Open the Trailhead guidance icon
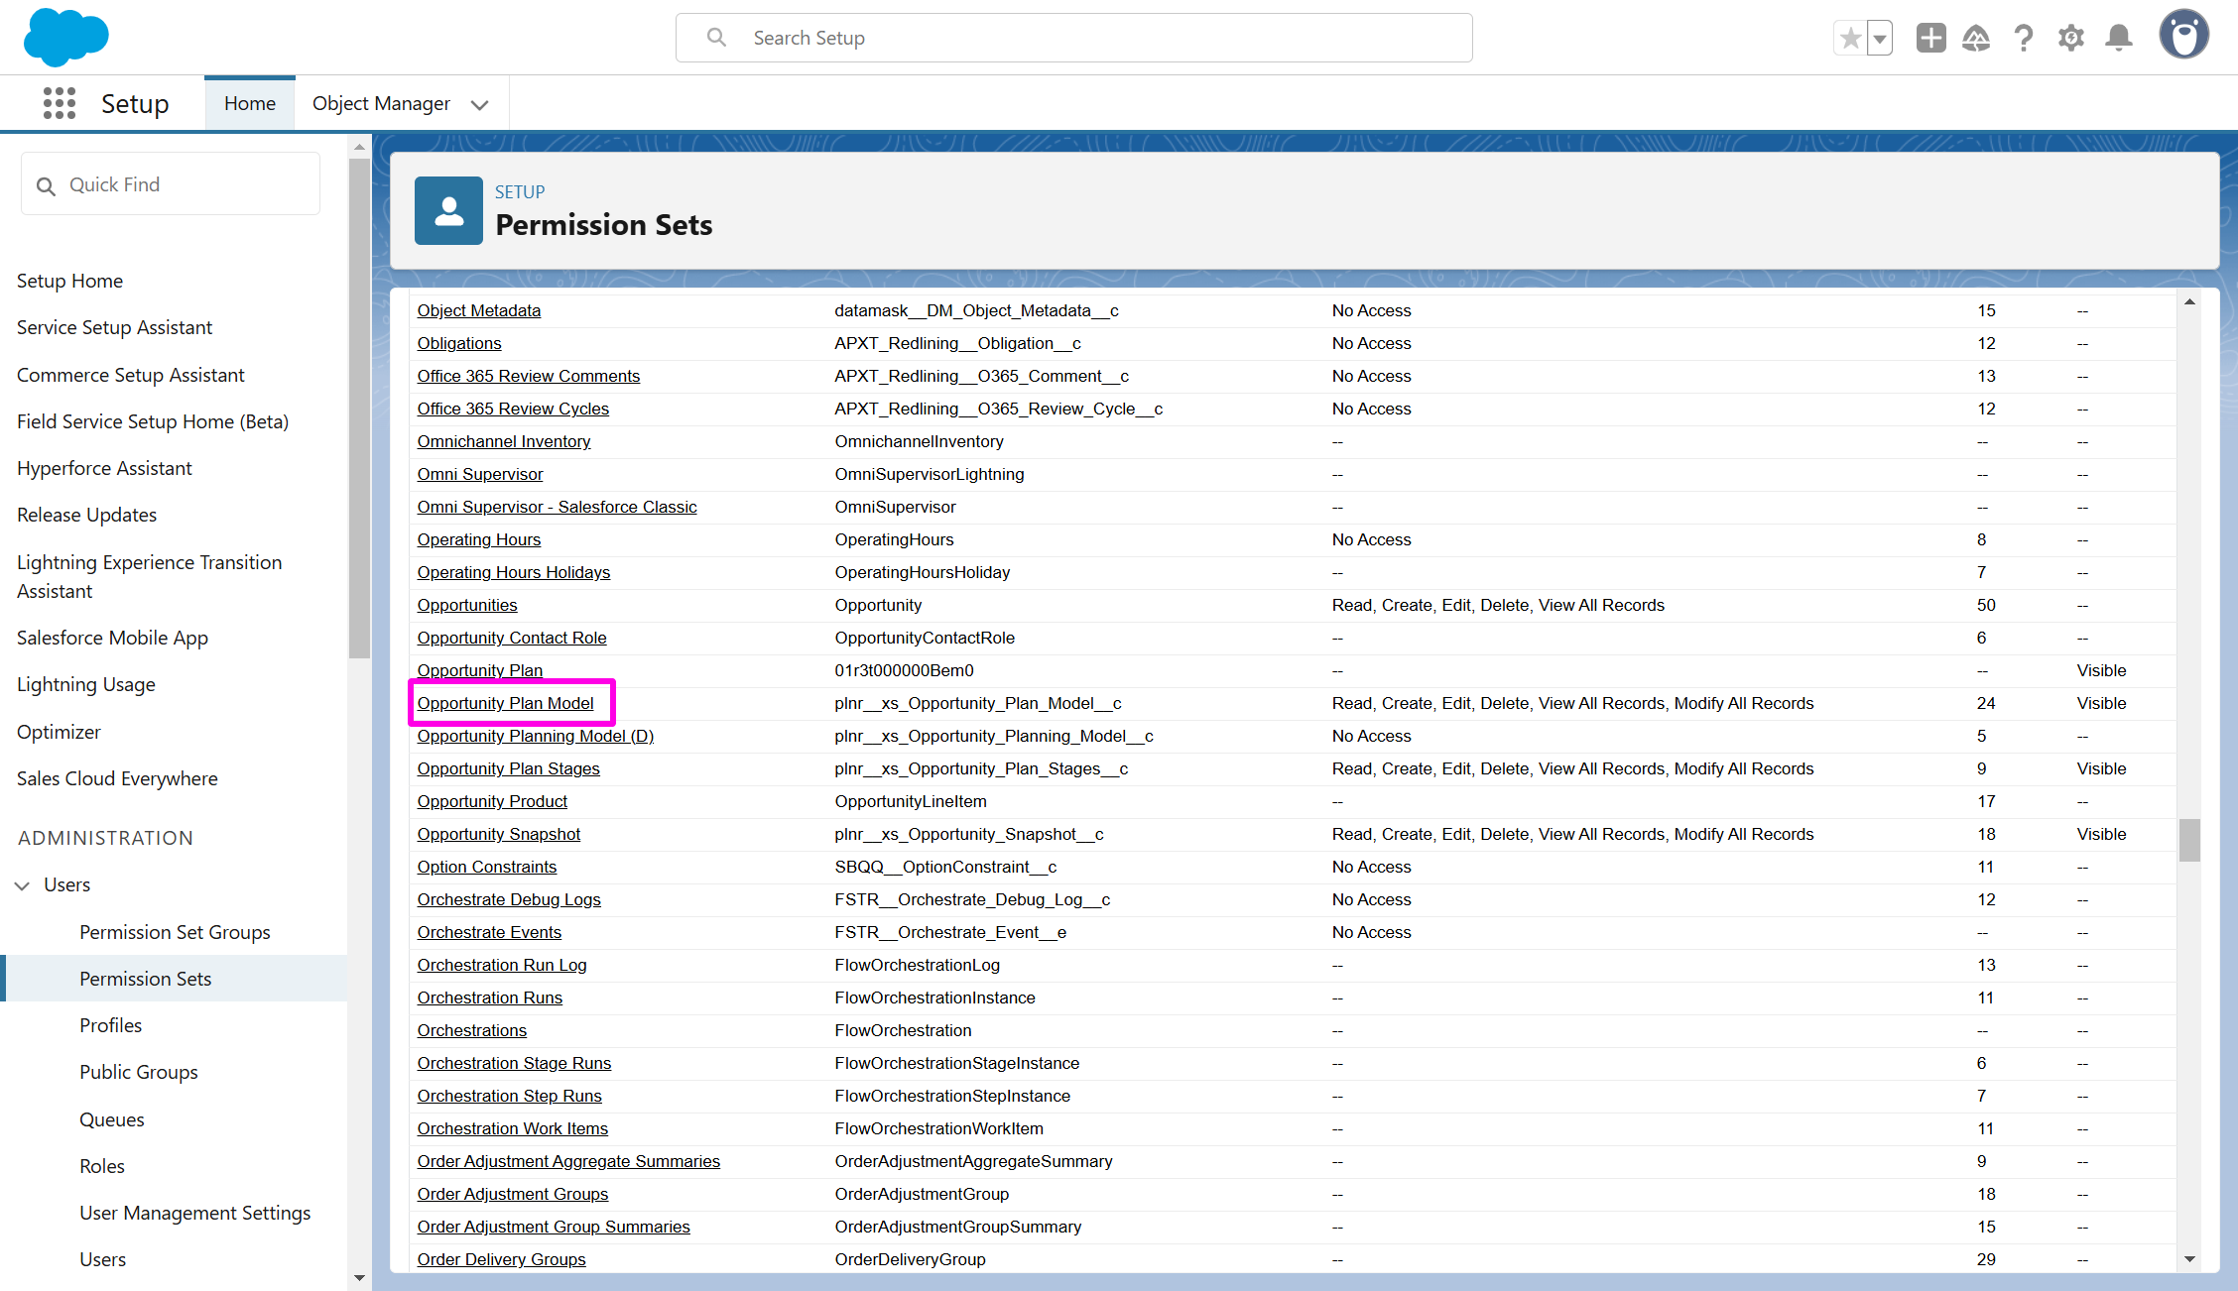The image size is (2238, 1291). (1976, 39)
